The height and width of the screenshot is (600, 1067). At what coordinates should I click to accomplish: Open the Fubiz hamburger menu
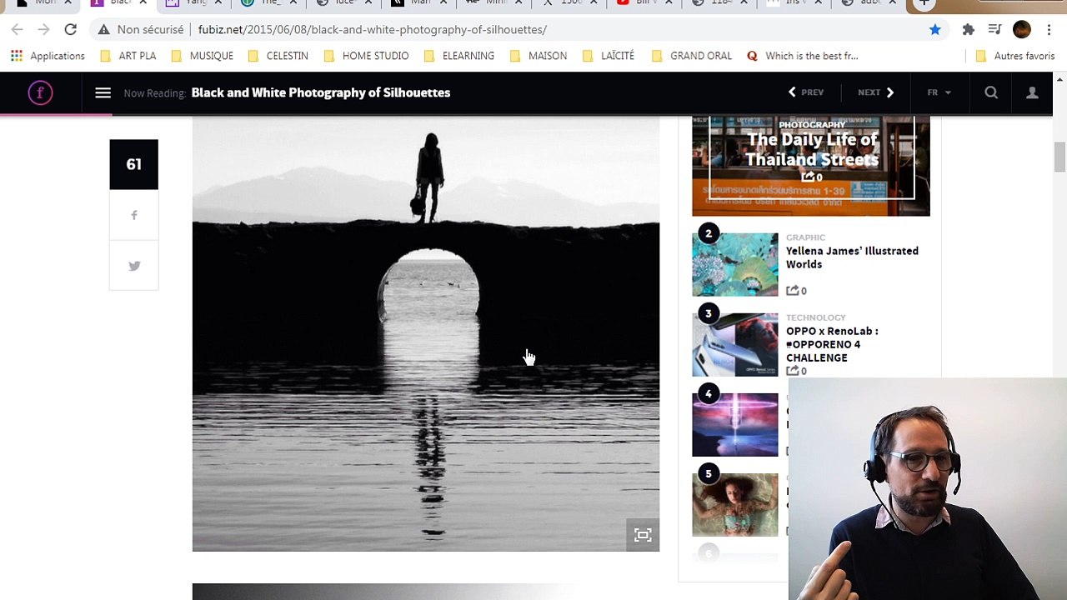[103, 92]
